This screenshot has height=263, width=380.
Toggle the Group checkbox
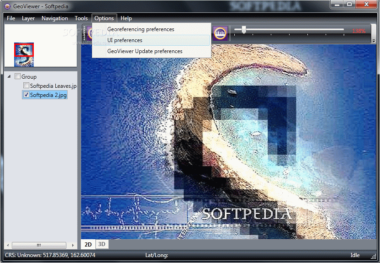17,76
